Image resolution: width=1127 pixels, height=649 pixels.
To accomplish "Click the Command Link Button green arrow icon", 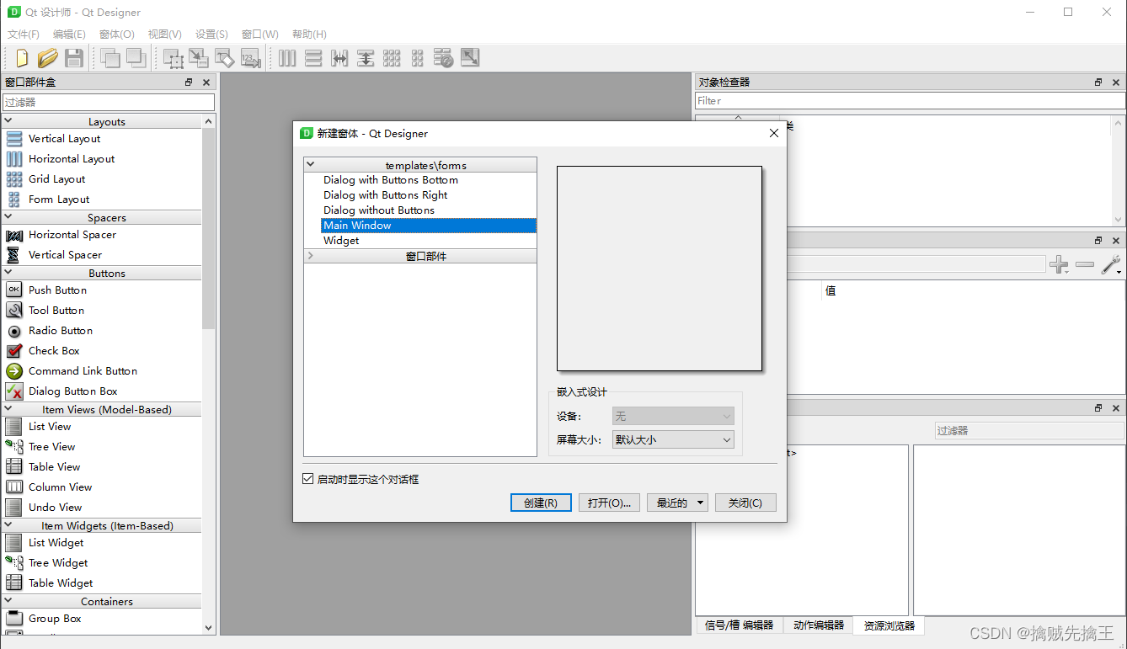I will (14, 371).
